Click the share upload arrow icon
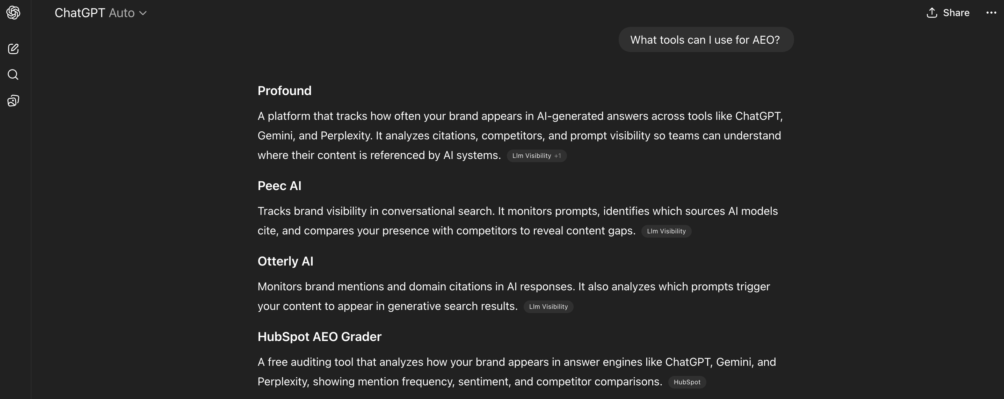 [x=931, y=13]
